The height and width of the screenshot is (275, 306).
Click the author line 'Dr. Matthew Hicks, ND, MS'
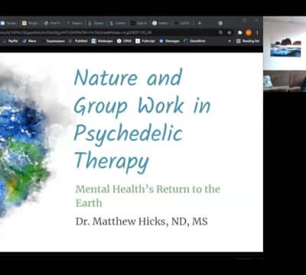point(142,222)
